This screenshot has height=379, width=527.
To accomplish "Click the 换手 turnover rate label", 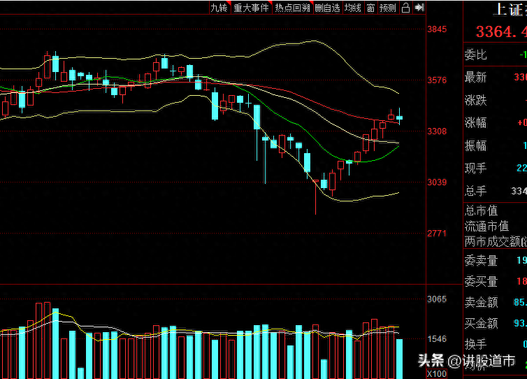I will point(475,344).
